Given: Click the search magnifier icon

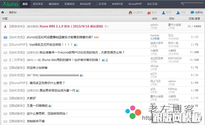Looking at the screenshot, I should click(x=182, y=4).
